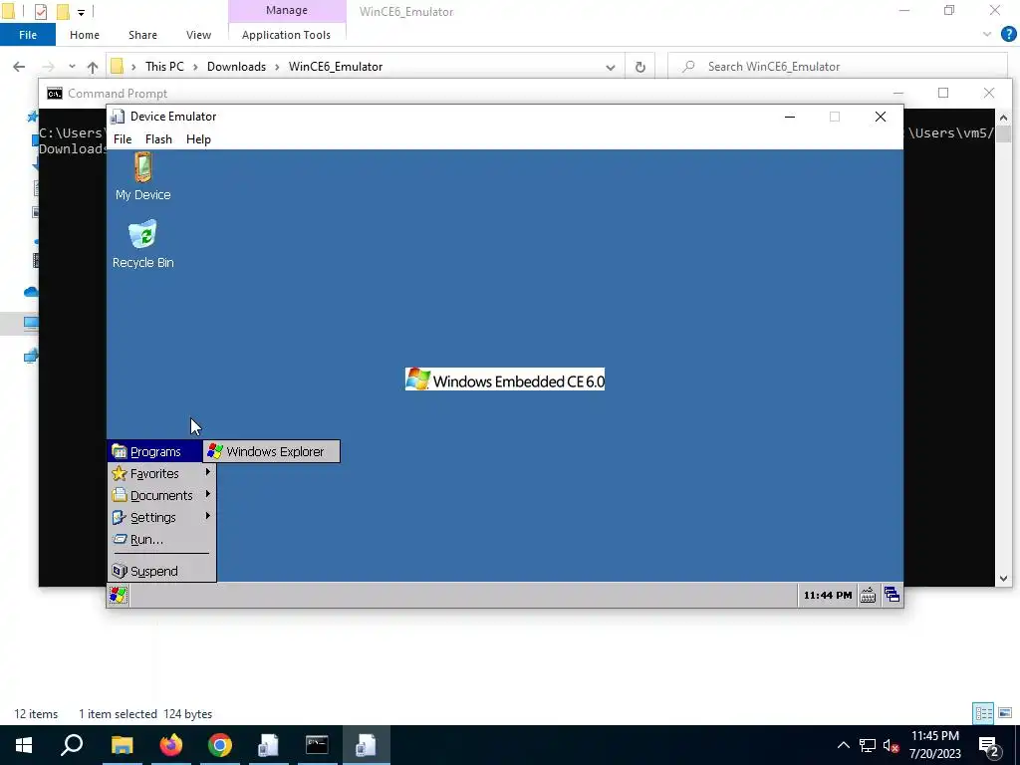Switch to large icons view in status bar

click(x=1005, y=713)
